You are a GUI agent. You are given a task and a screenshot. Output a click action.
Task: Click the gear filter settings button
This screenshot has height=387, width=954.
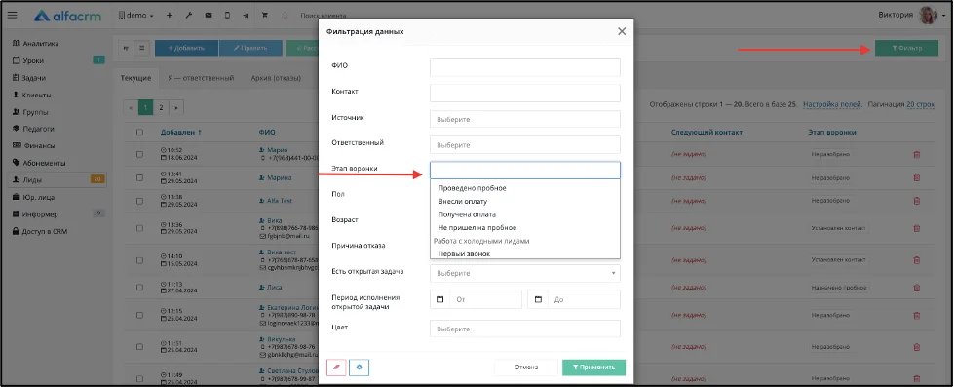click(x=359, y=368)
